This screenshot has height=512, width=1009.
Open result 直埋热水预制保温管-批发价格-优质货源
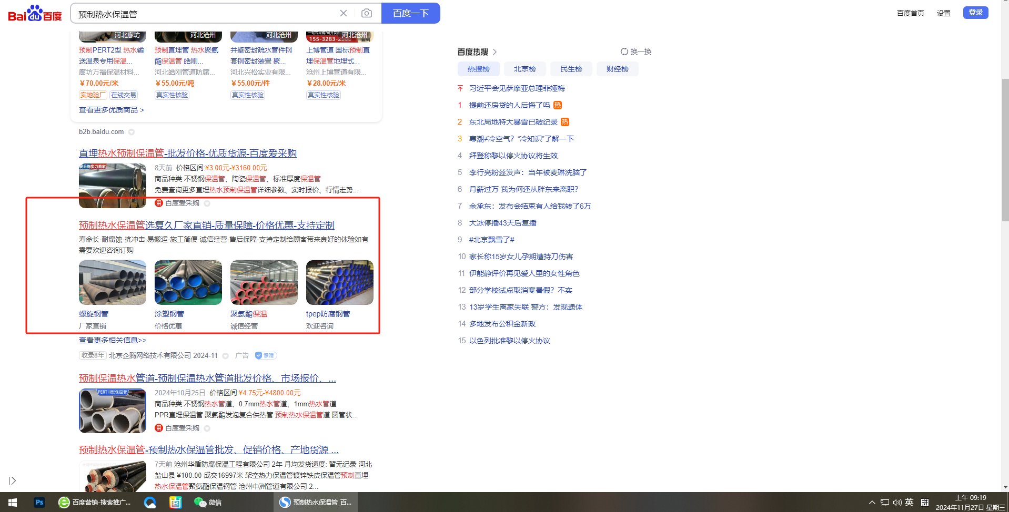188,153
